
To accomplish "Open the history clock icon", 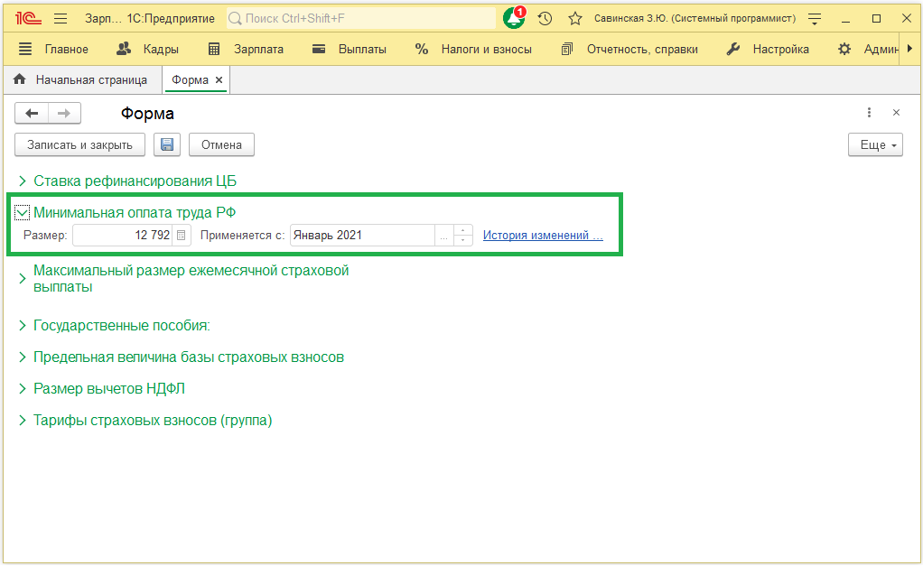I will [x=545, y=18].
